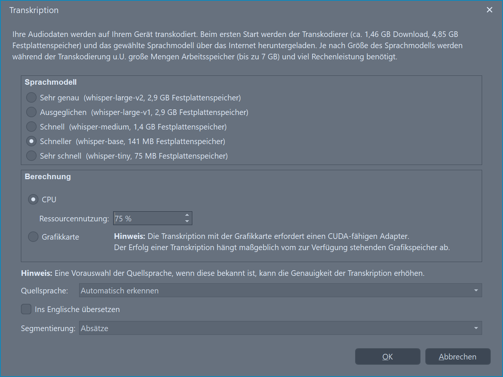This screenshot has height=377, width=503.
Task: Click into the Ressourcennutzung percentage field
Action: [x=148, y=219]
